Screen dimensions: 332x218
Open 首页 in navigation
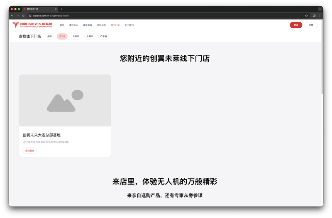62,25
